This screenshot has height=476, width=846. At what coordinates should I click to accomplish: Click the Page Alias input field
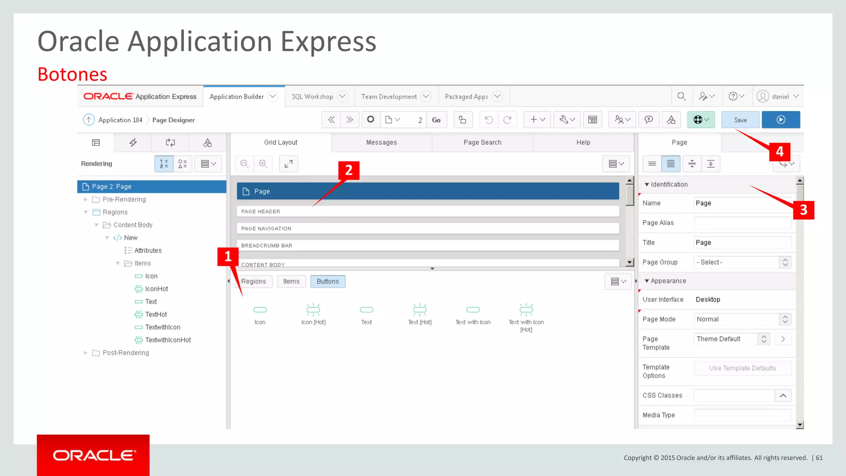tap(742, 223)
